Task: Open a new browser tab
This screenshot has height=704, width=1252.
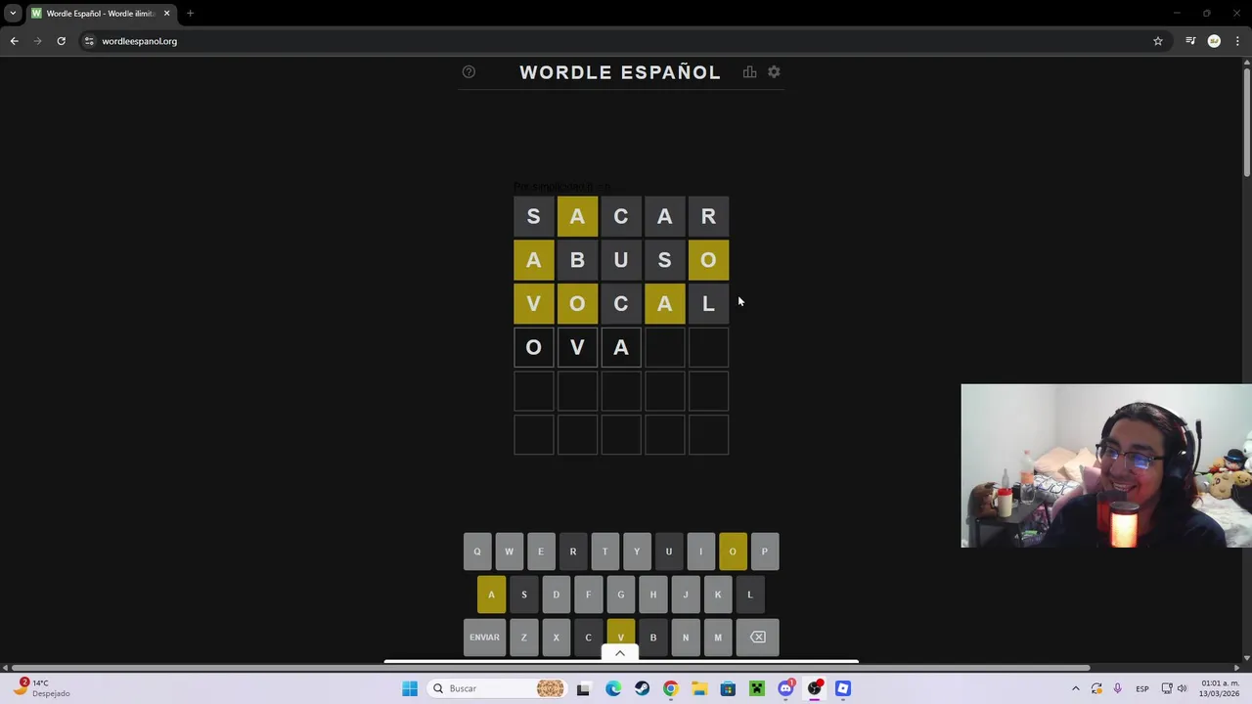Action: (190, 14)
